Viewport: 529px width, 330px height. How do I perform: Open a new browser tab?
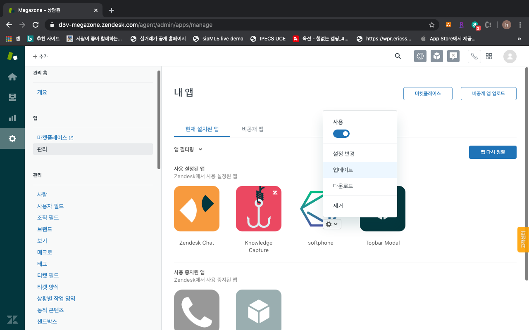point(112,10)
